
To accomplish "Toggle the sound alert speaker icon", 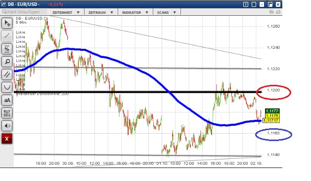I will [7, 126].
